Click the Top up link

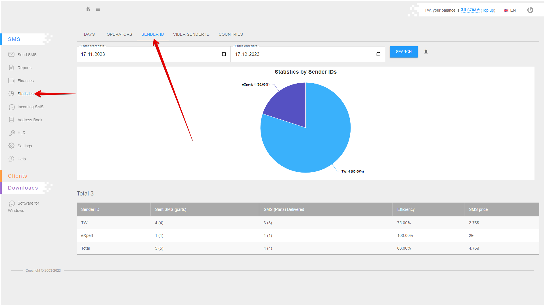pyautogui.click(x=488, y=10)
